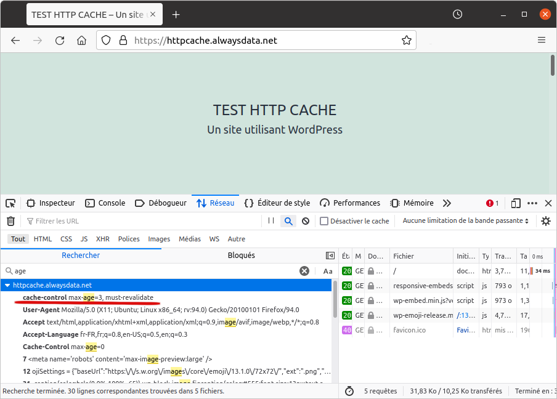Select the XHR filter toggle

pyautogui.click(x=103, y=239)
